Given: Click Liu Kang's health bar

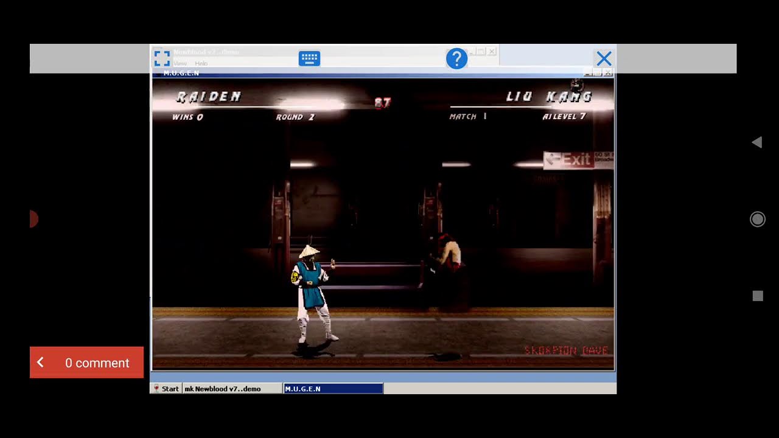Looking at the screenshot, I should pyautogui.click(x=531, y=106).
